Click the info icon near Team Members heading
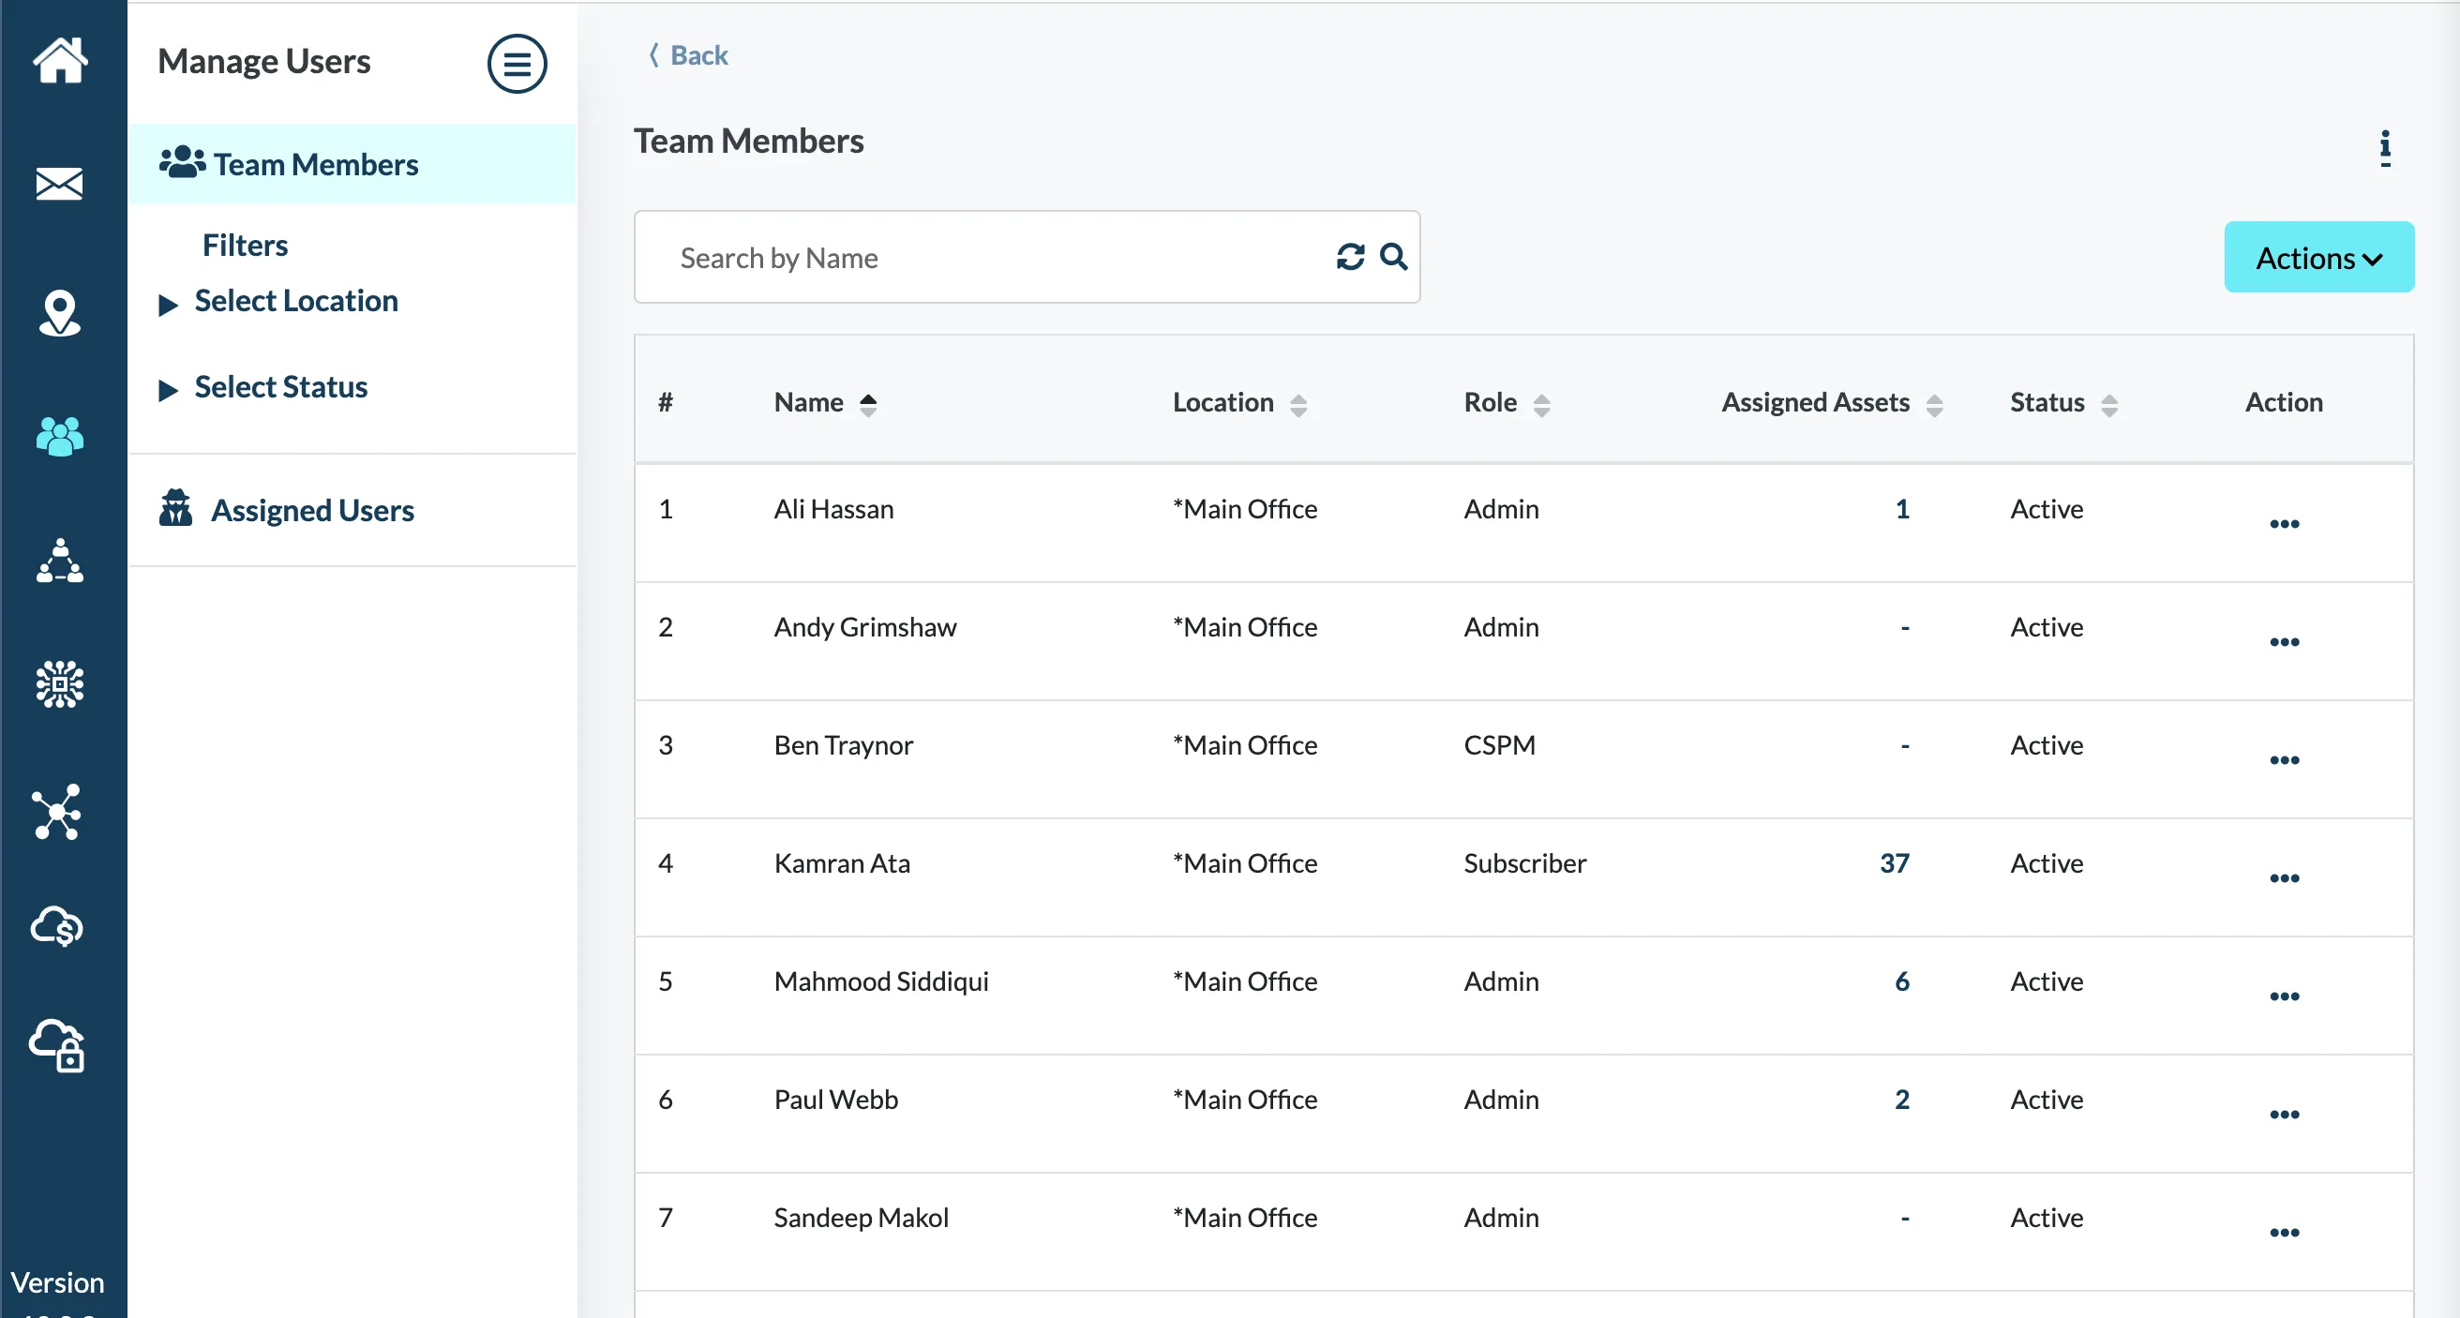The width and height of the screenshot is (2460, 1318). click(2385, 148)
